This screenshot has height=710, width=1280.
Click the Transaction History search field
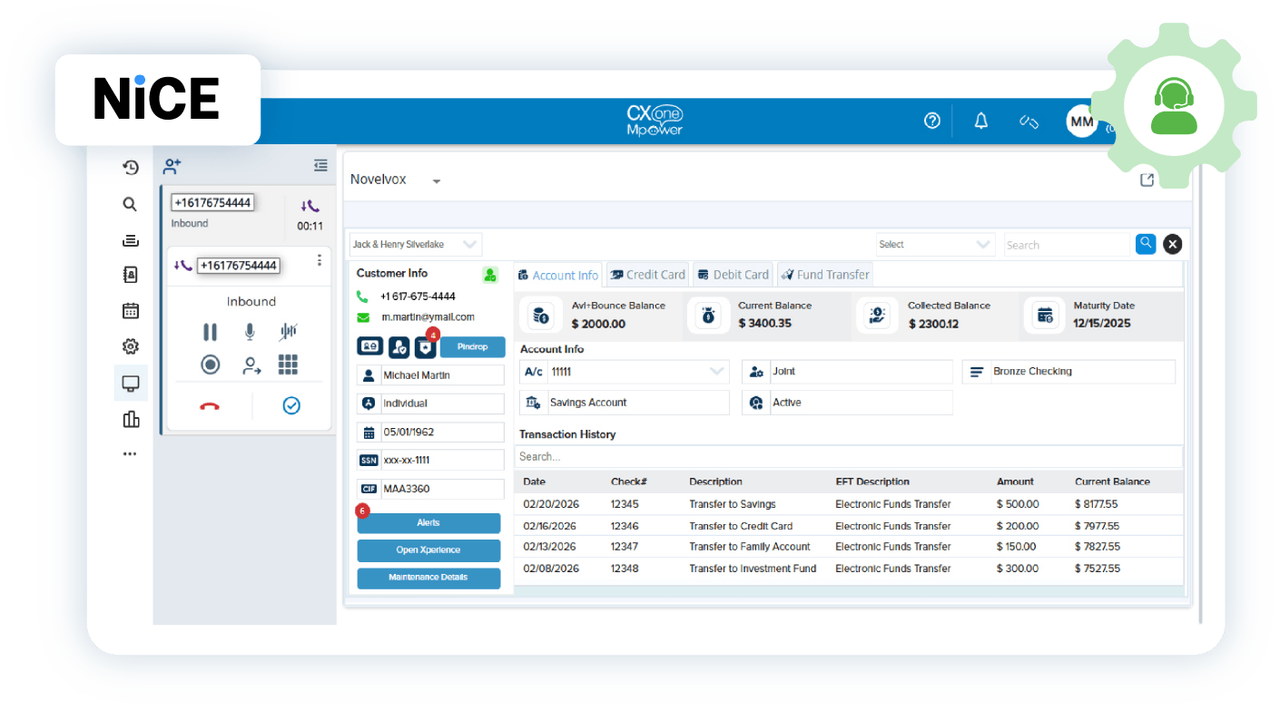(x=849, y=456)
